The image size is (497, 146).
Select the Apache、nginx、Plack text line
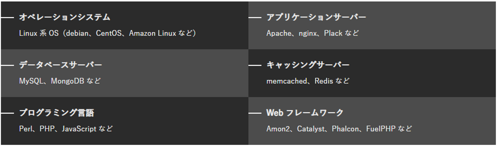[x=312, y=33]
